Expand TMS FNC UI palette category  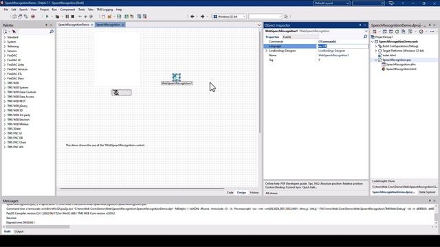(x=5, y=133)
